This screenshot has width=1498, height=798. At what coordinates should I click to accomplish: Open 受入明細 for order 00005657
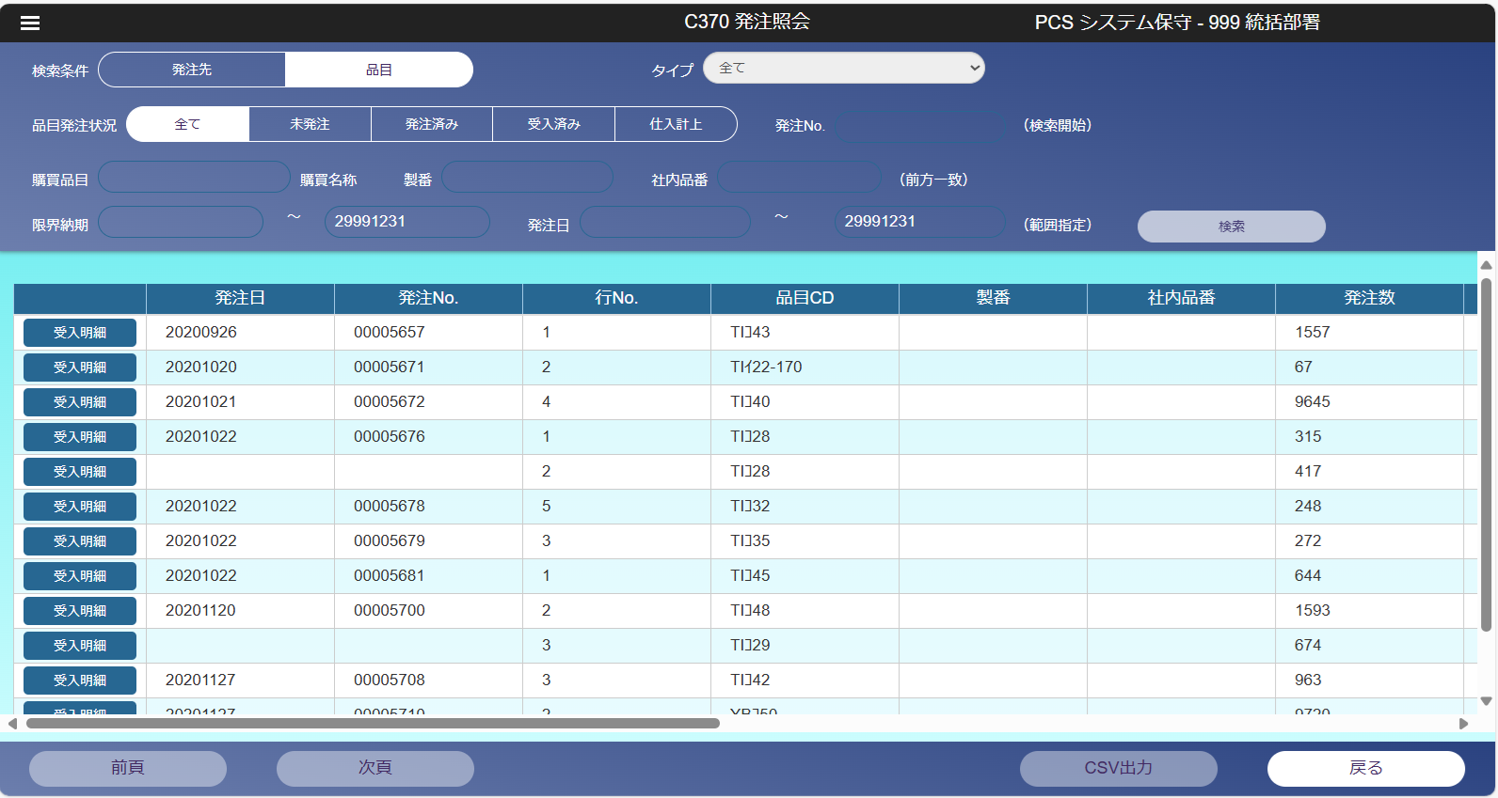pos(80,333)
